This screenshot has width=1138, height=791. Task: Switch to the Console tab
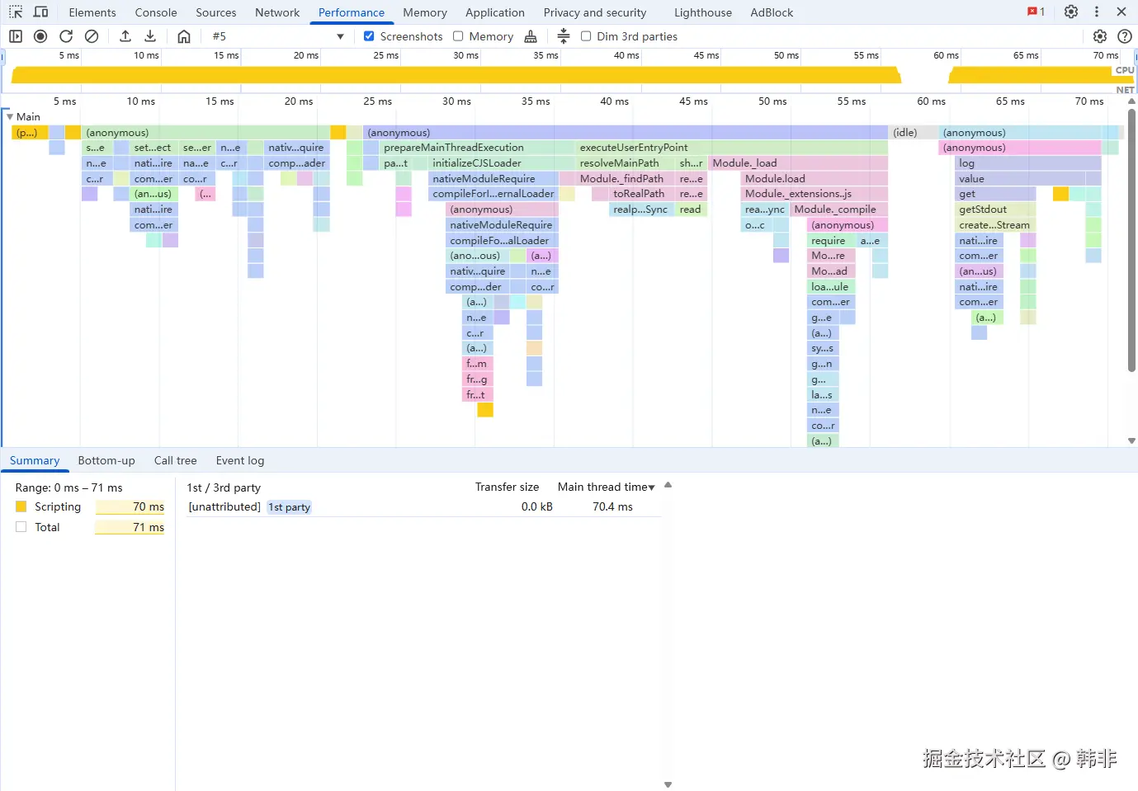click(156, 12)
